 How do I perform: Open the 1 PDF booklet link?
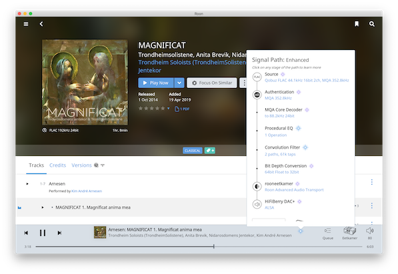[182, 109]
